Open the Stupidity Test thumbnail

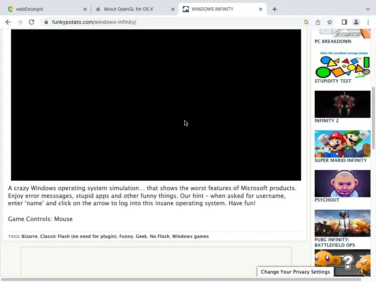pos(343,64)
